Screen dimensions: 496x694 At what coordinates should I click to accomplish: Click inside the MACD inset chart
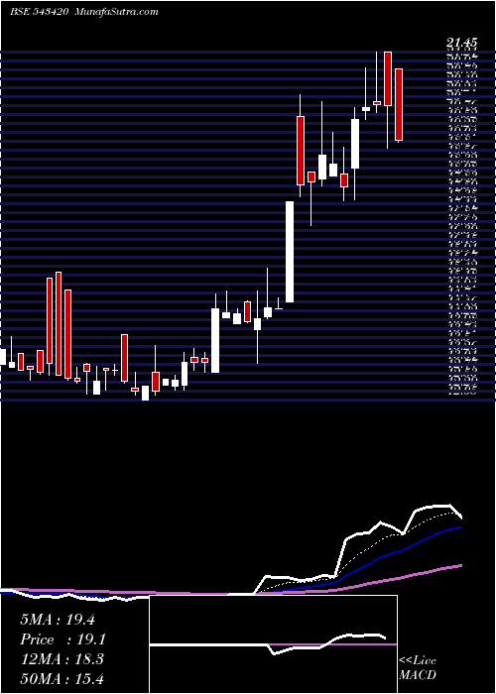point(273,644)
